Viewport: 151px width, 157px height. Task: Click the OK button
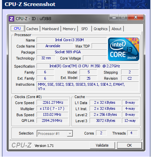click(x=130, y=145)
